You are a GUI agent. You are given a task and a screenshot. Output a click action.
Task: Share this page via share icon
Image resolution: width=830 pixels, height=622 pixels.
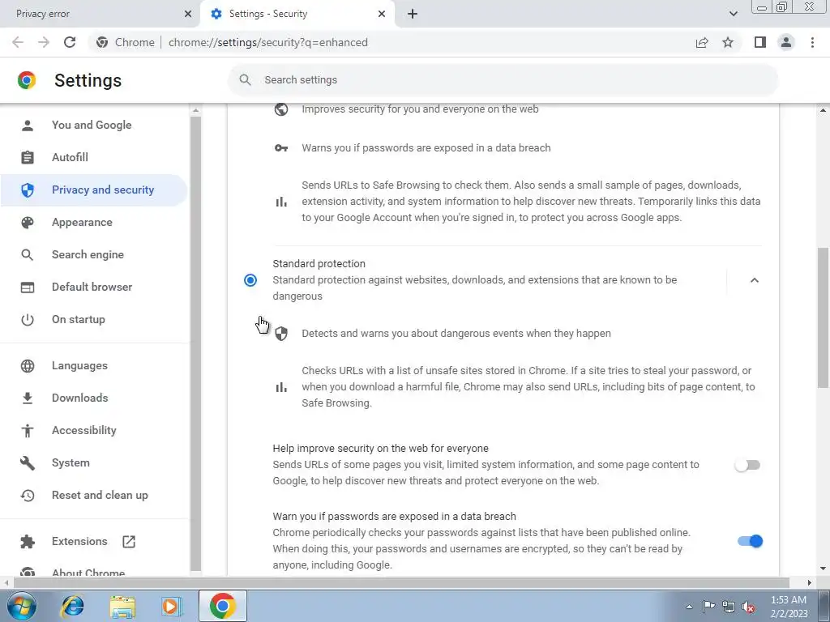point(702,42)
